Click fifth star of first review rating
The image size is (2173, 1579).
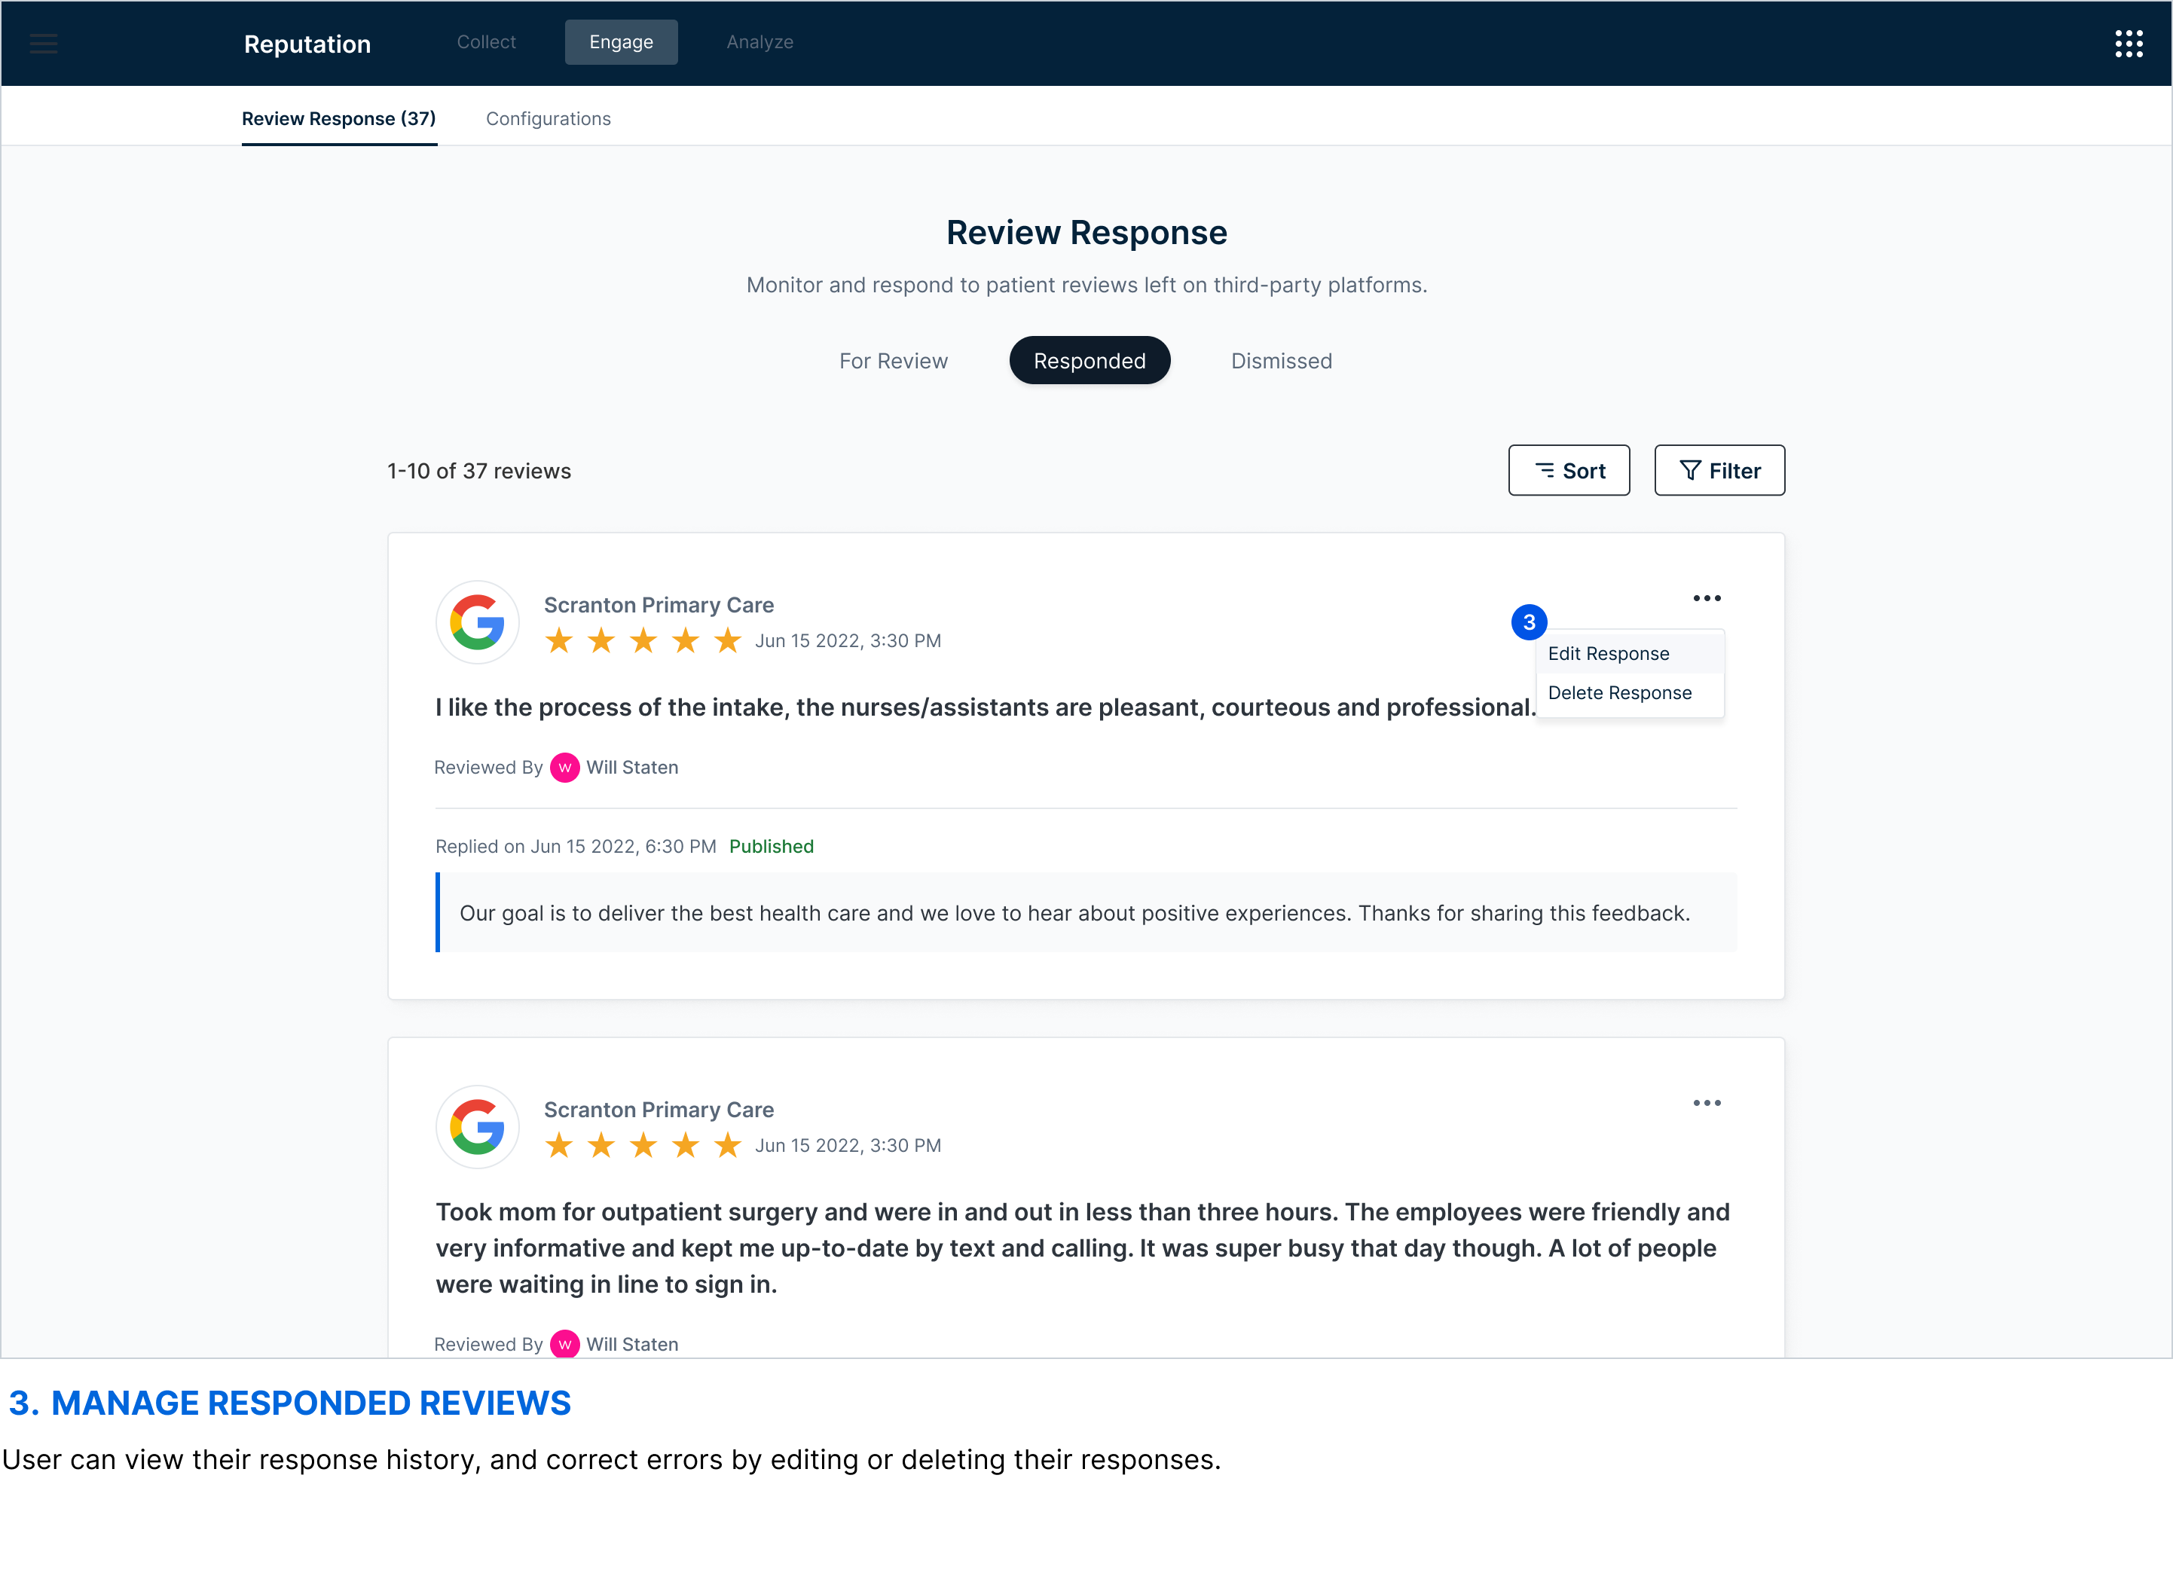(x=728, y=640)
